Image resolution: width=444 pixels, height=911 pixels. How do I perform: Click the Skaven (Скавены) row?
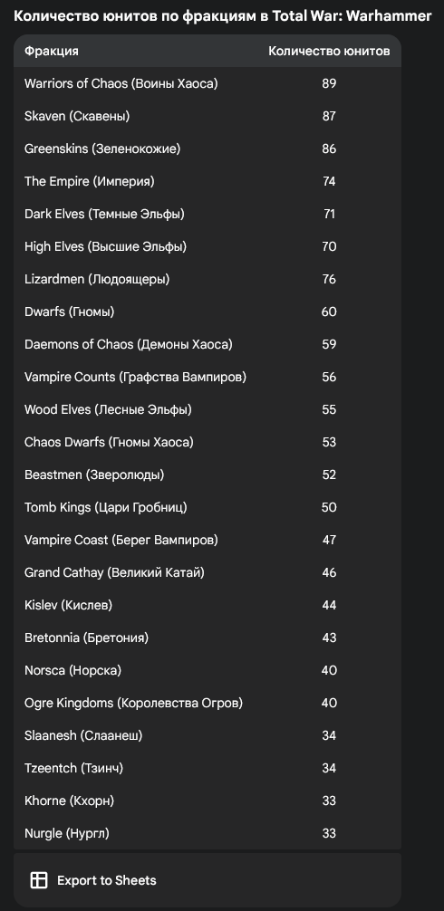(x=208, y=116)
